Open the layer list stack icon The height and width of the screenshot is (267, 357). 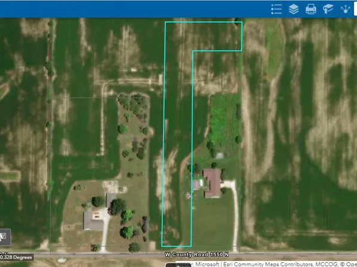click(x=294, y=9)
